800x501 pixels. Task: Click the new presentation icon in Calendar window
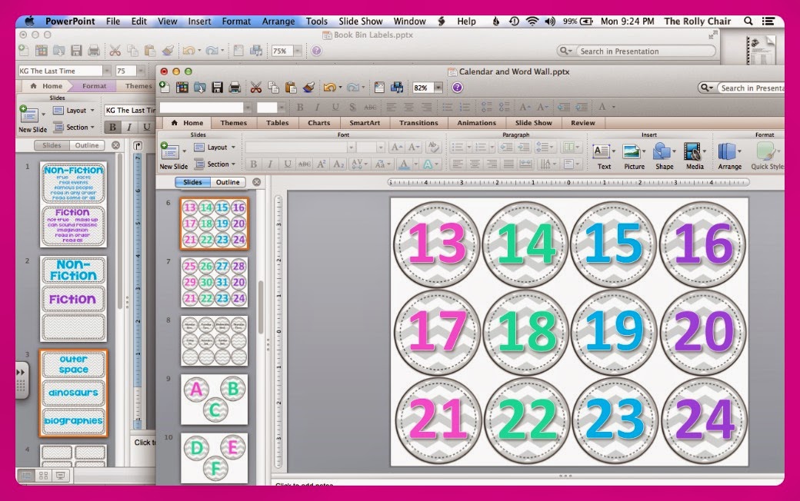[x=165, y=87]
